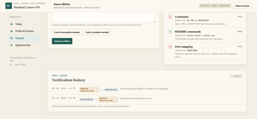Click the Opportunities sidebar icon
The image size is (257, 119).
pos(11,45)
